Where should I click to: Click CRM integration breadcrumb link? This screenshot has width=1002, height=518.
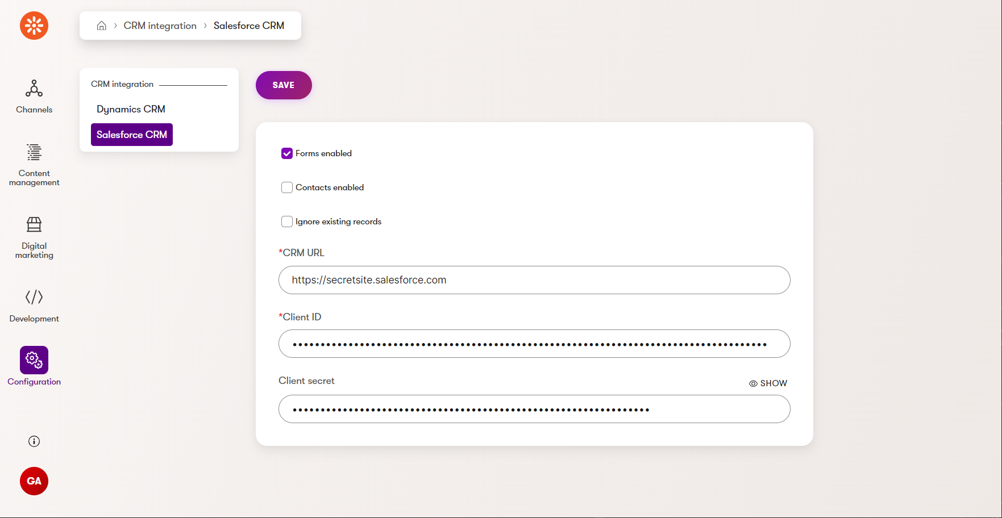(160, 26)
